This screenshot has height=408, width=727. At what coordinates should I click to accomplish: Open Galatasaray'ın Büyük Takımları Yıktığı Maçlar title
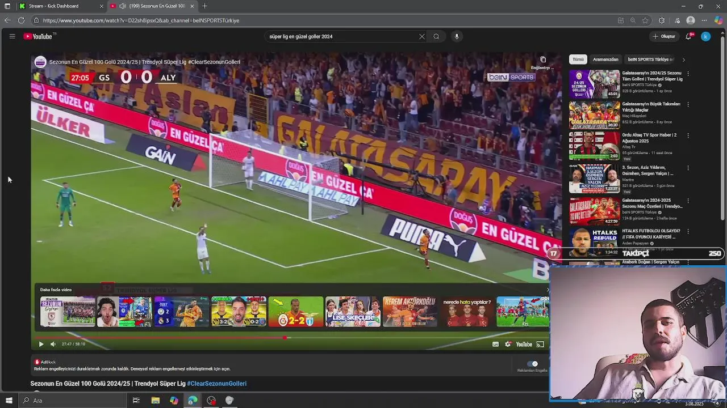point(651,107)
